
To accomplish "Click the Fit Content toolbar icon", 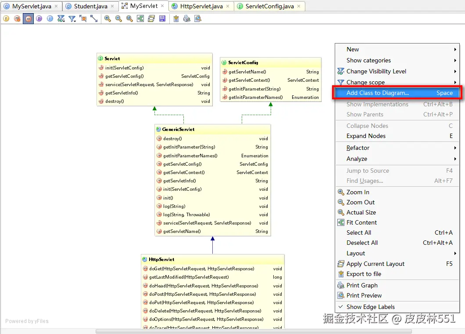I will coord(140,19).
